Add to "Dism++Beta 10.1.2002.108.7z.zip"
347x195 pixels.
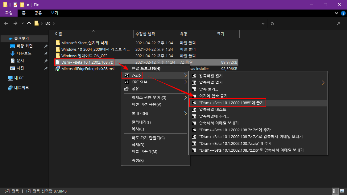coord(258,143)
